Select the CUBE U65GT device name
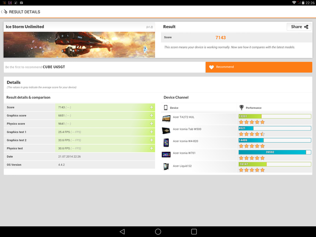316x237 pixels. [x=54, y=67]
